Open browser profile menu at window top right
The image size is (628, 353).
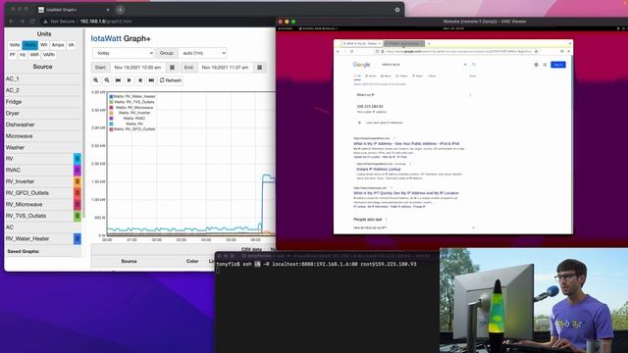point(396,10)
